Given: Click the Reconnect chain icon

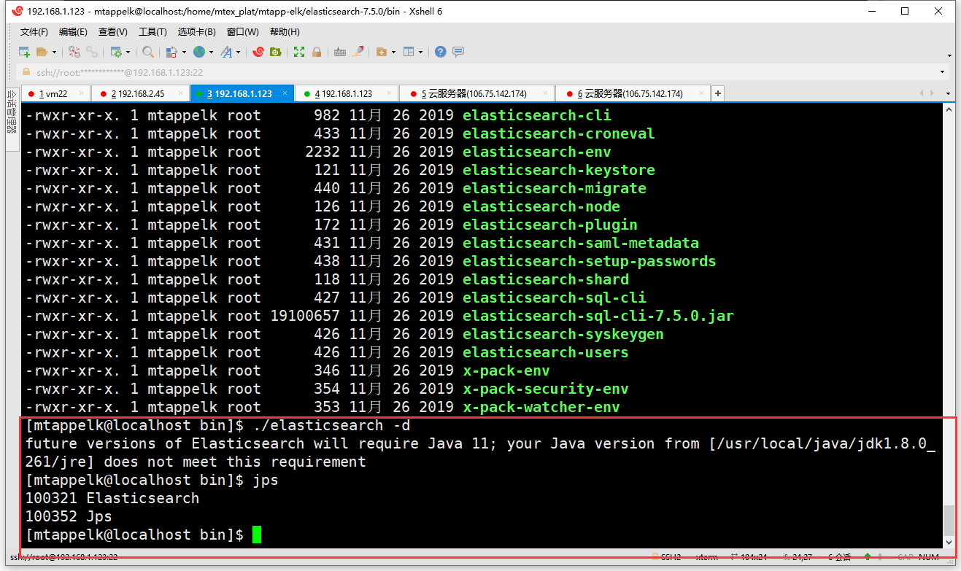Looking at the screenshot, I should 92,52.
